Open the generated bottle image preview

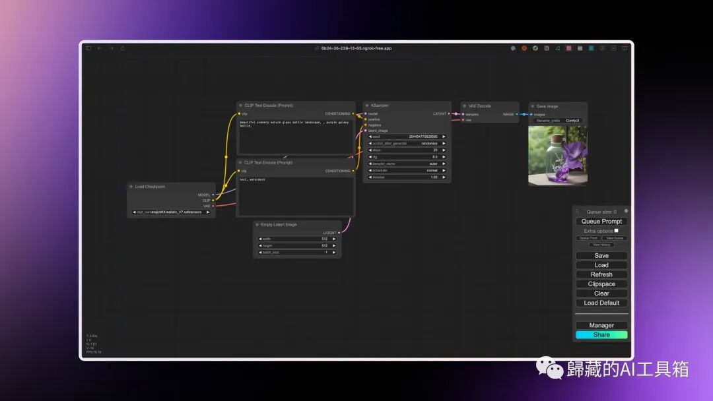pos(557,156)
